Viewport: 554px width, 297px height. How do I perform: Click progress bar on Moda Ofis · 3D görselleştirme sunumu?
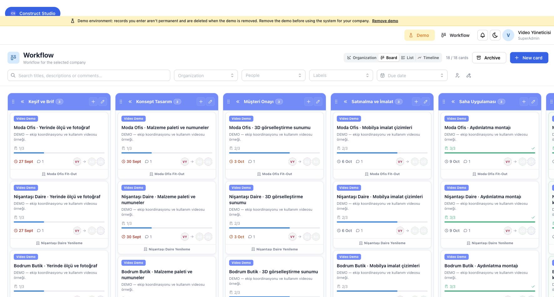click(274, 153)
